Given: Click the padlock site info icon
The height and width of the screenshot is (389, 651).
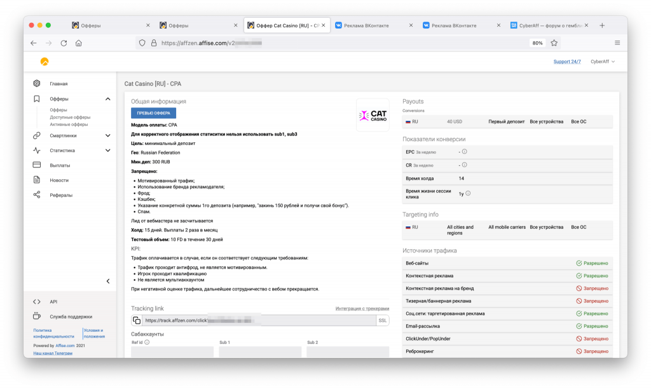Looking at the screenshot, I should coord(154,43).
